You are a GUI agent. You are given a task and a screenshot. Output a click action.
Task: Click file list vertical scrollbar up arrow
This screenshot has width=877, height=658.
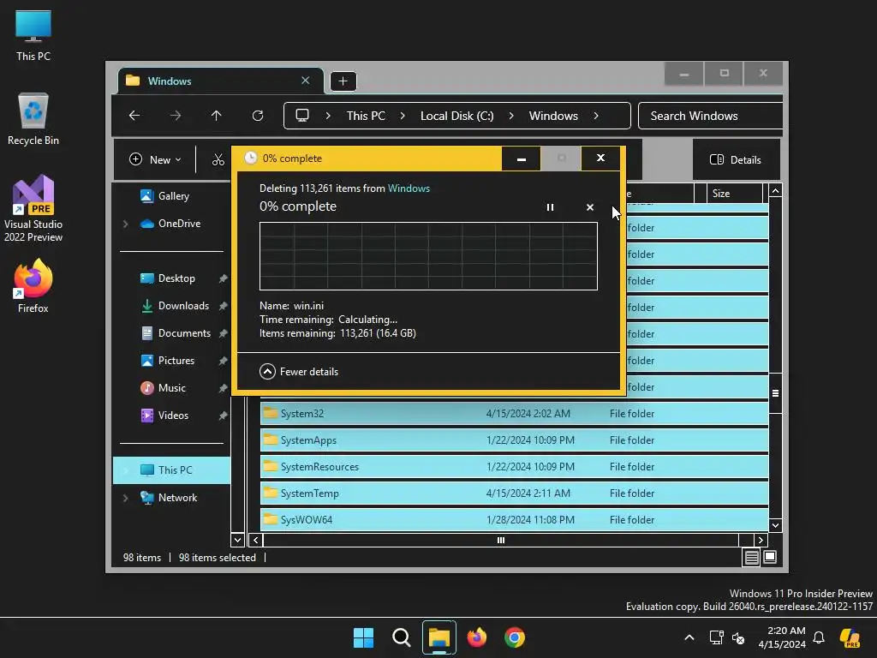coord(775,191)
